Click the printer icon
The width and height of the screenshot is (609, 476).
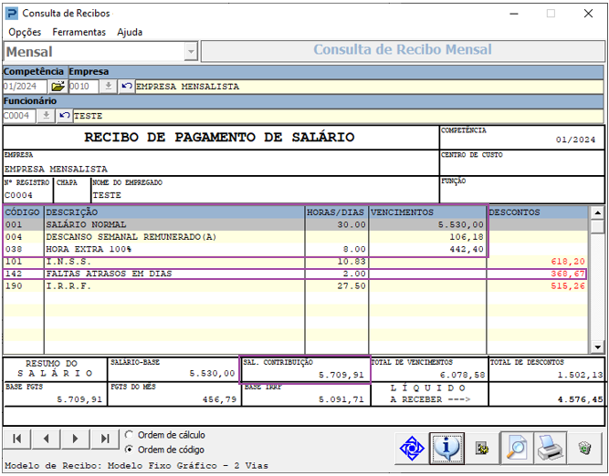(551, 448)
